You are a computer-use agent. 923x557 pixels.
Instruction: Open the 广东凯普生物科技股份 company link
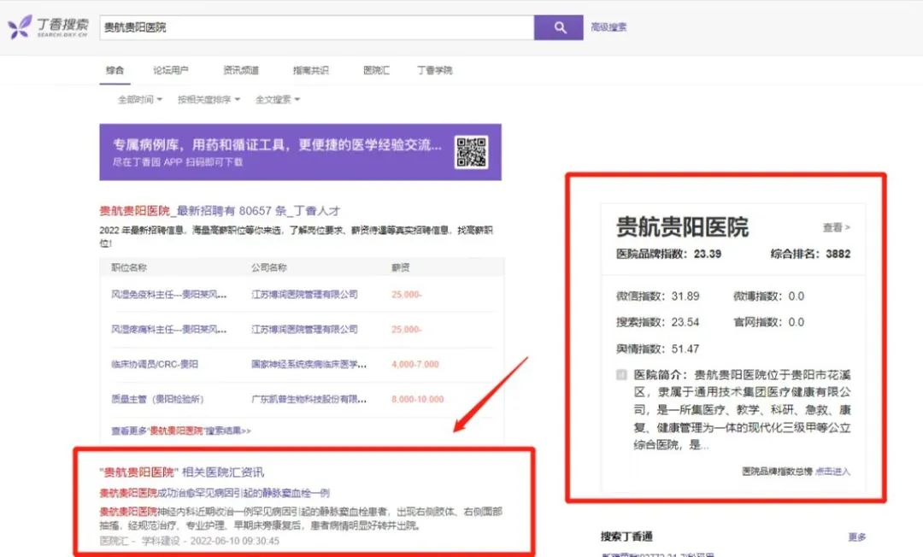[x=309, y=399]
